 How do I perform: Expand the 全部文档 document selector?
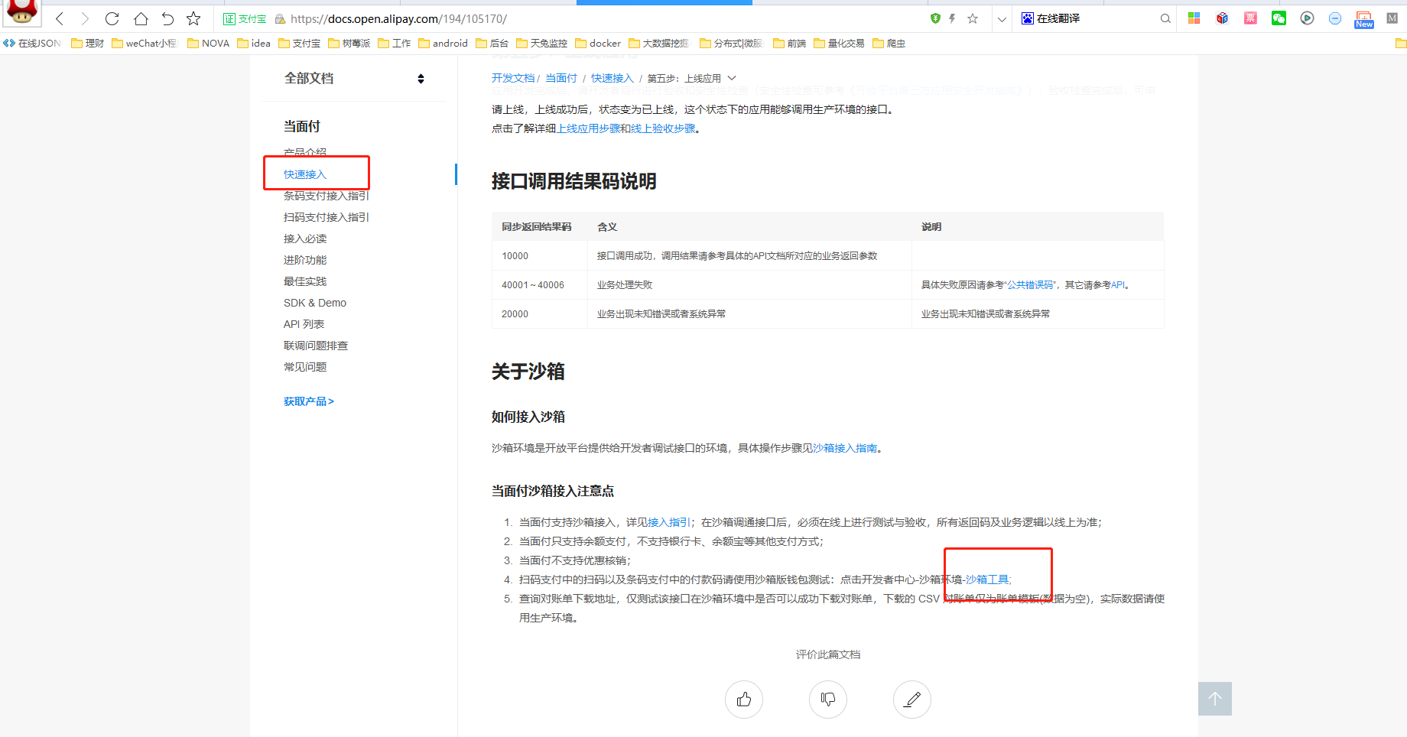click(421, 79)
